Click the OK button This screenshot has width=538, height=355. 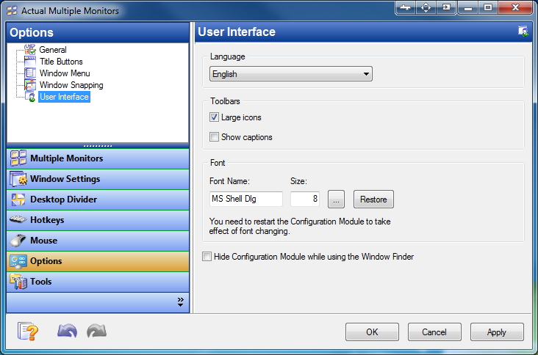point(373,332)
